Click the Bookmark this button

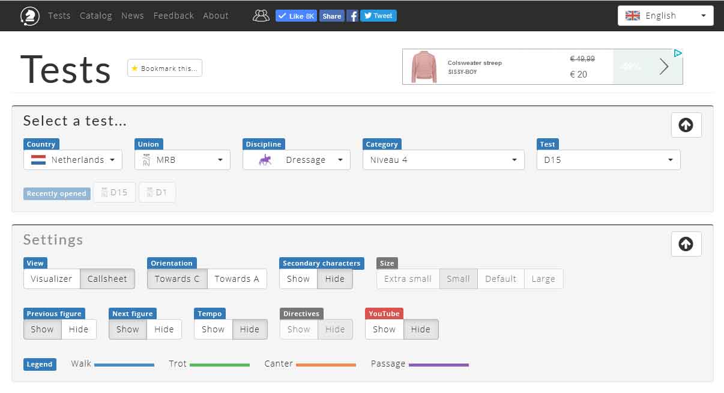pos(164,69)
